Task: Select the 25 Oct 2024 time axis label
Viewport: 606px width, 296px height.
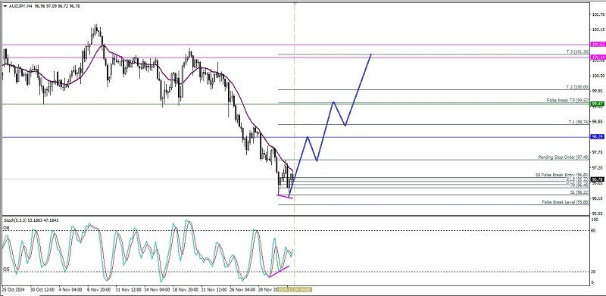Action: point(13,289)
